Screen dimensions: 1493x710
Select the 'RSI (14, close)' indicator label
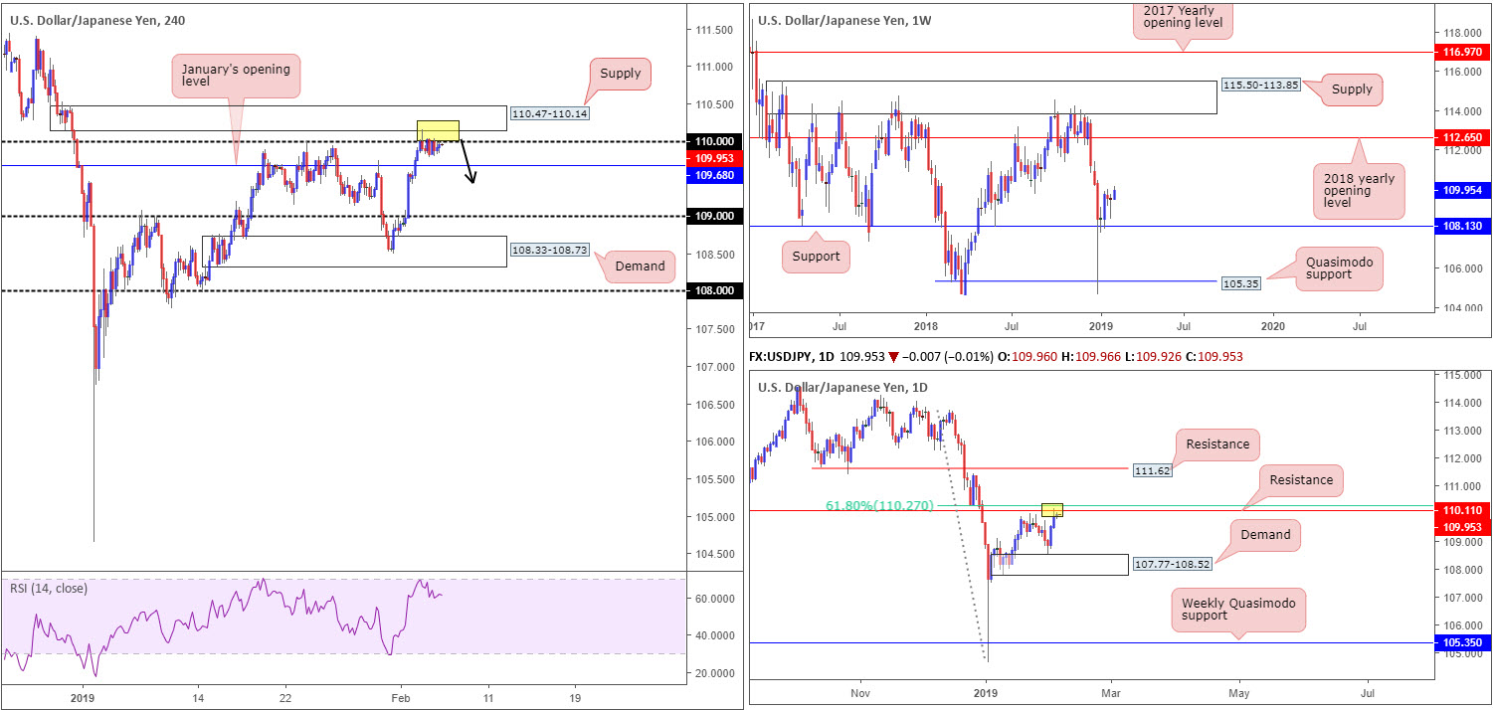click(47, 589)
